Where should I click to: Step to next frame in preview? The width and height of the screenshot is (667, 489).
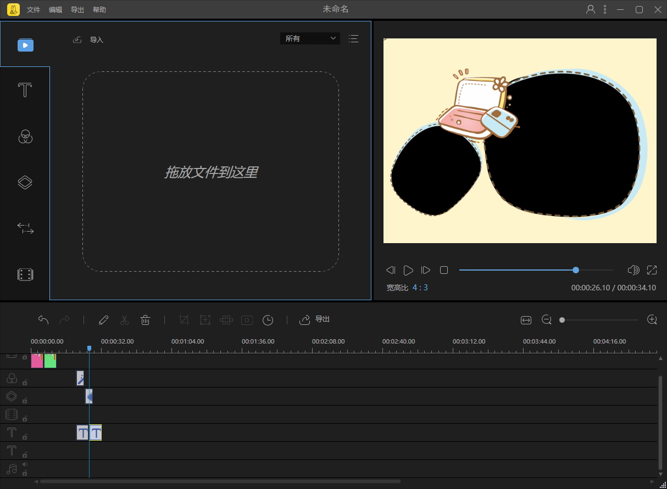[426, 270]
